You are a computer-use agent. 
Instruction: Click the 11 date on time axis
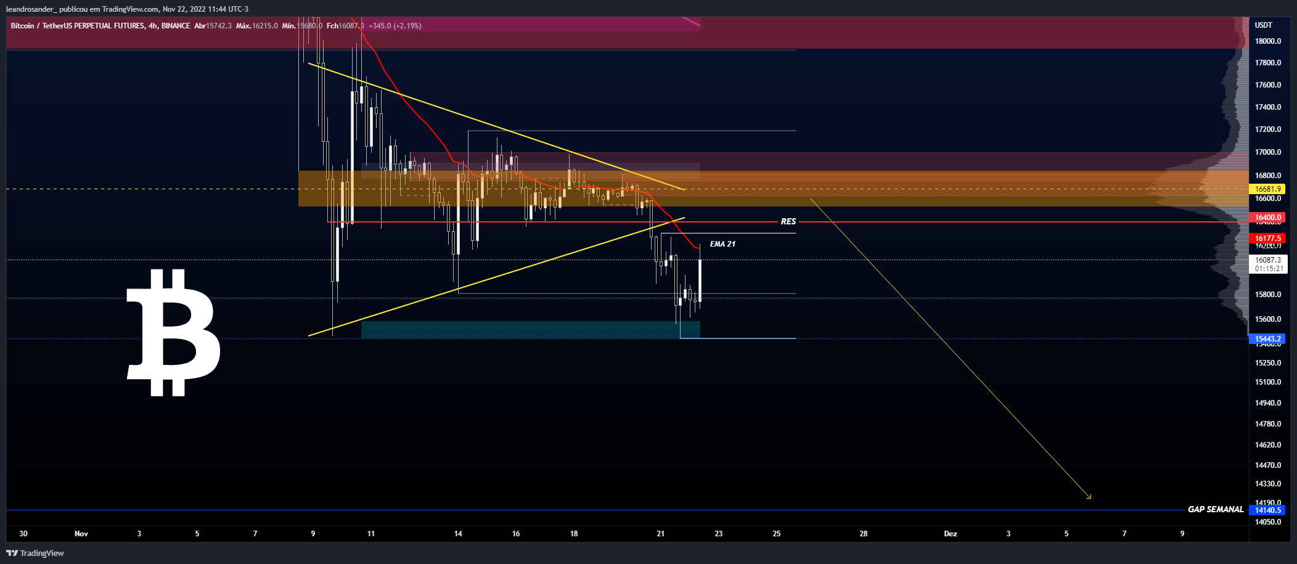coord(371,534)
